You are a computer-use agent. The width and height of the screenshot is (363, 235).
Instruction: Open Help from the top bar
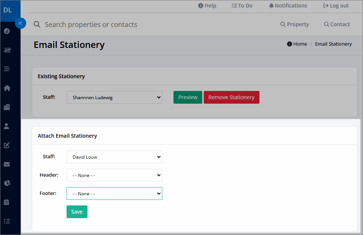click(207, 6)
